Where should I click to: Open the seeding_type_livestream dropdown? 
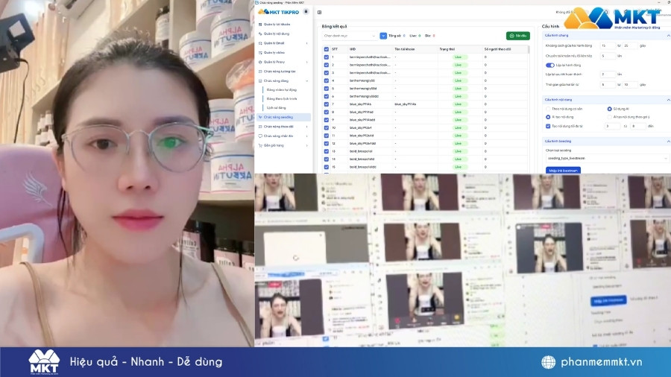[x=607, y=158]
